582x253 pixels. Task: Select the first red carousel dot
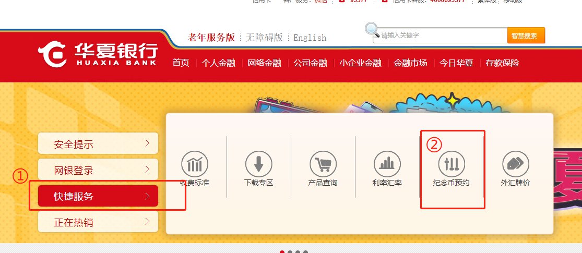pos(282,252)
